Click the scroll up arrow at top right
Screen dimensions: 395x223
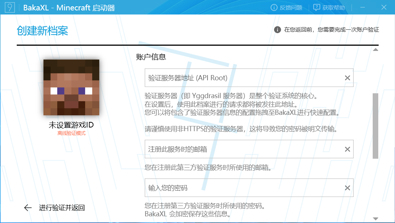[375, 49]
